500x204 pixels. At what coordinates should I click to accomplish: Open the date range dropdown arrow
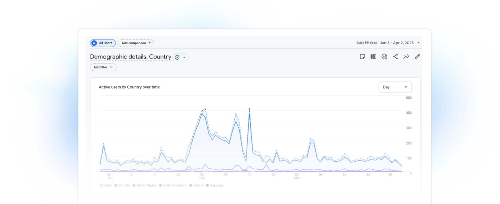(418, 43)
